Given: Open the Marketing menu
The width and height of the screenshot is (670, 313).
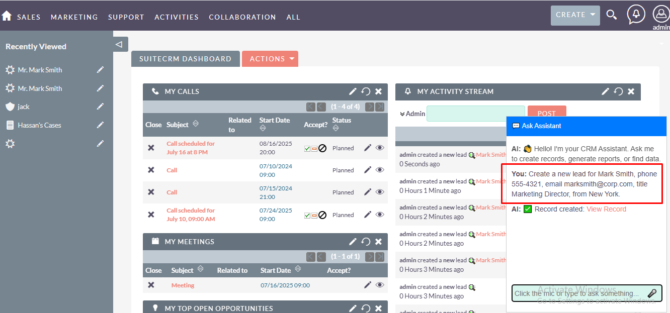Looking at the screenshot, I should coord(74,17).
